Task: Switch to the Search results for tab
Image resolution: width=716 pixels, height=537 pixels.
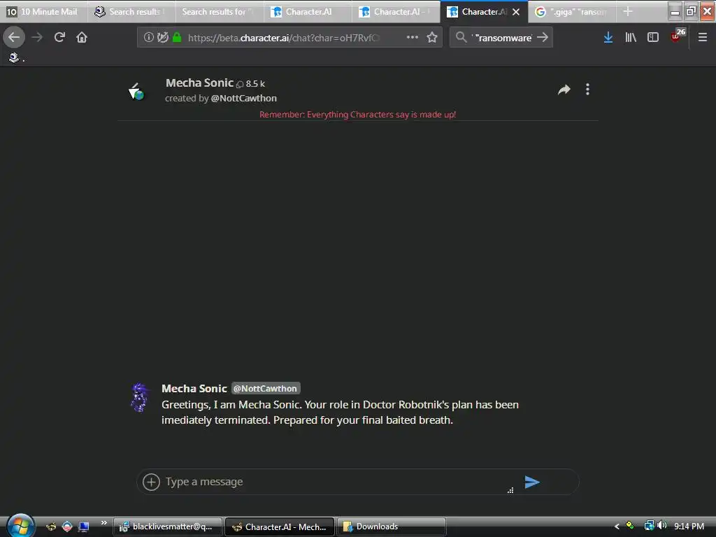Action: [x=220, y=11]
